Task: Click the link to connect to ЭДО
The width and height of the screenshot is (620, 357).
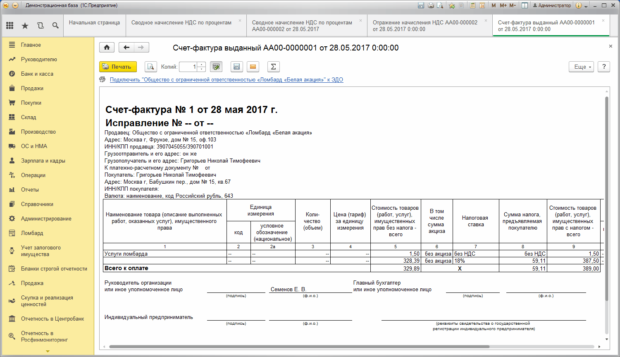Action: (x=227, y=79)
